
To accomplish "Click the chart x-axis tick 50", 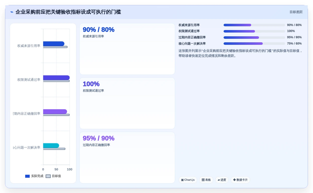I will 56,169.
